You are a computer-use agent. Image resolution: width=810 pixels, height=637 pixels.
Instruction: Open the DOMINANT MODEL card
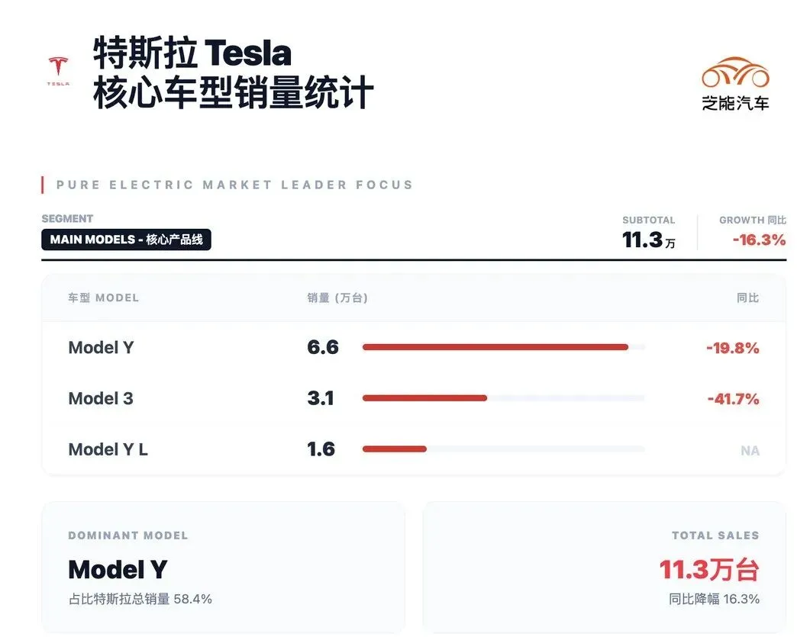222,567
